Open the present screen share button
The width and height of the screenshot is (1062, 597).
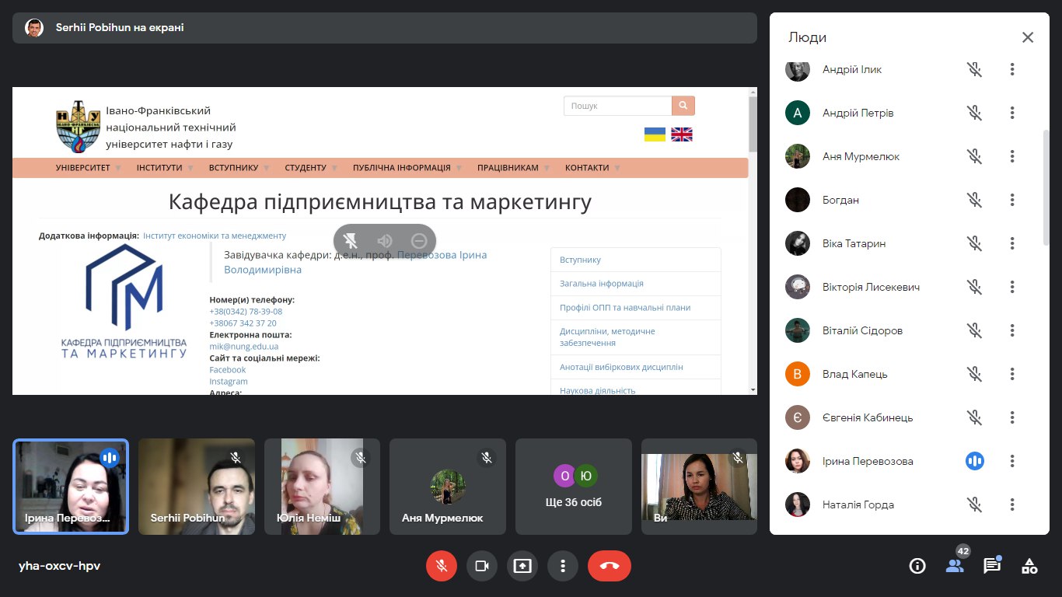(522, 566)
